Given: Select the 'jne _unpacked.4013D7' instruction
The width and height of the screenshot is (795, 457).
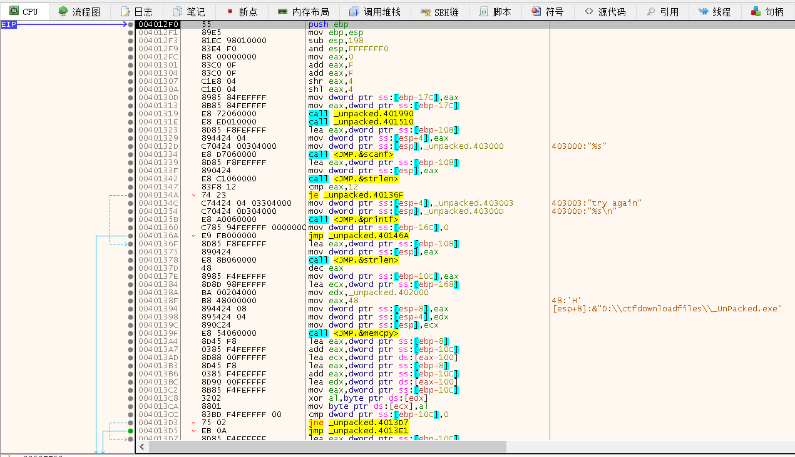Looking at the screenshot, I should pyautogui.click(x=359, y=423).
